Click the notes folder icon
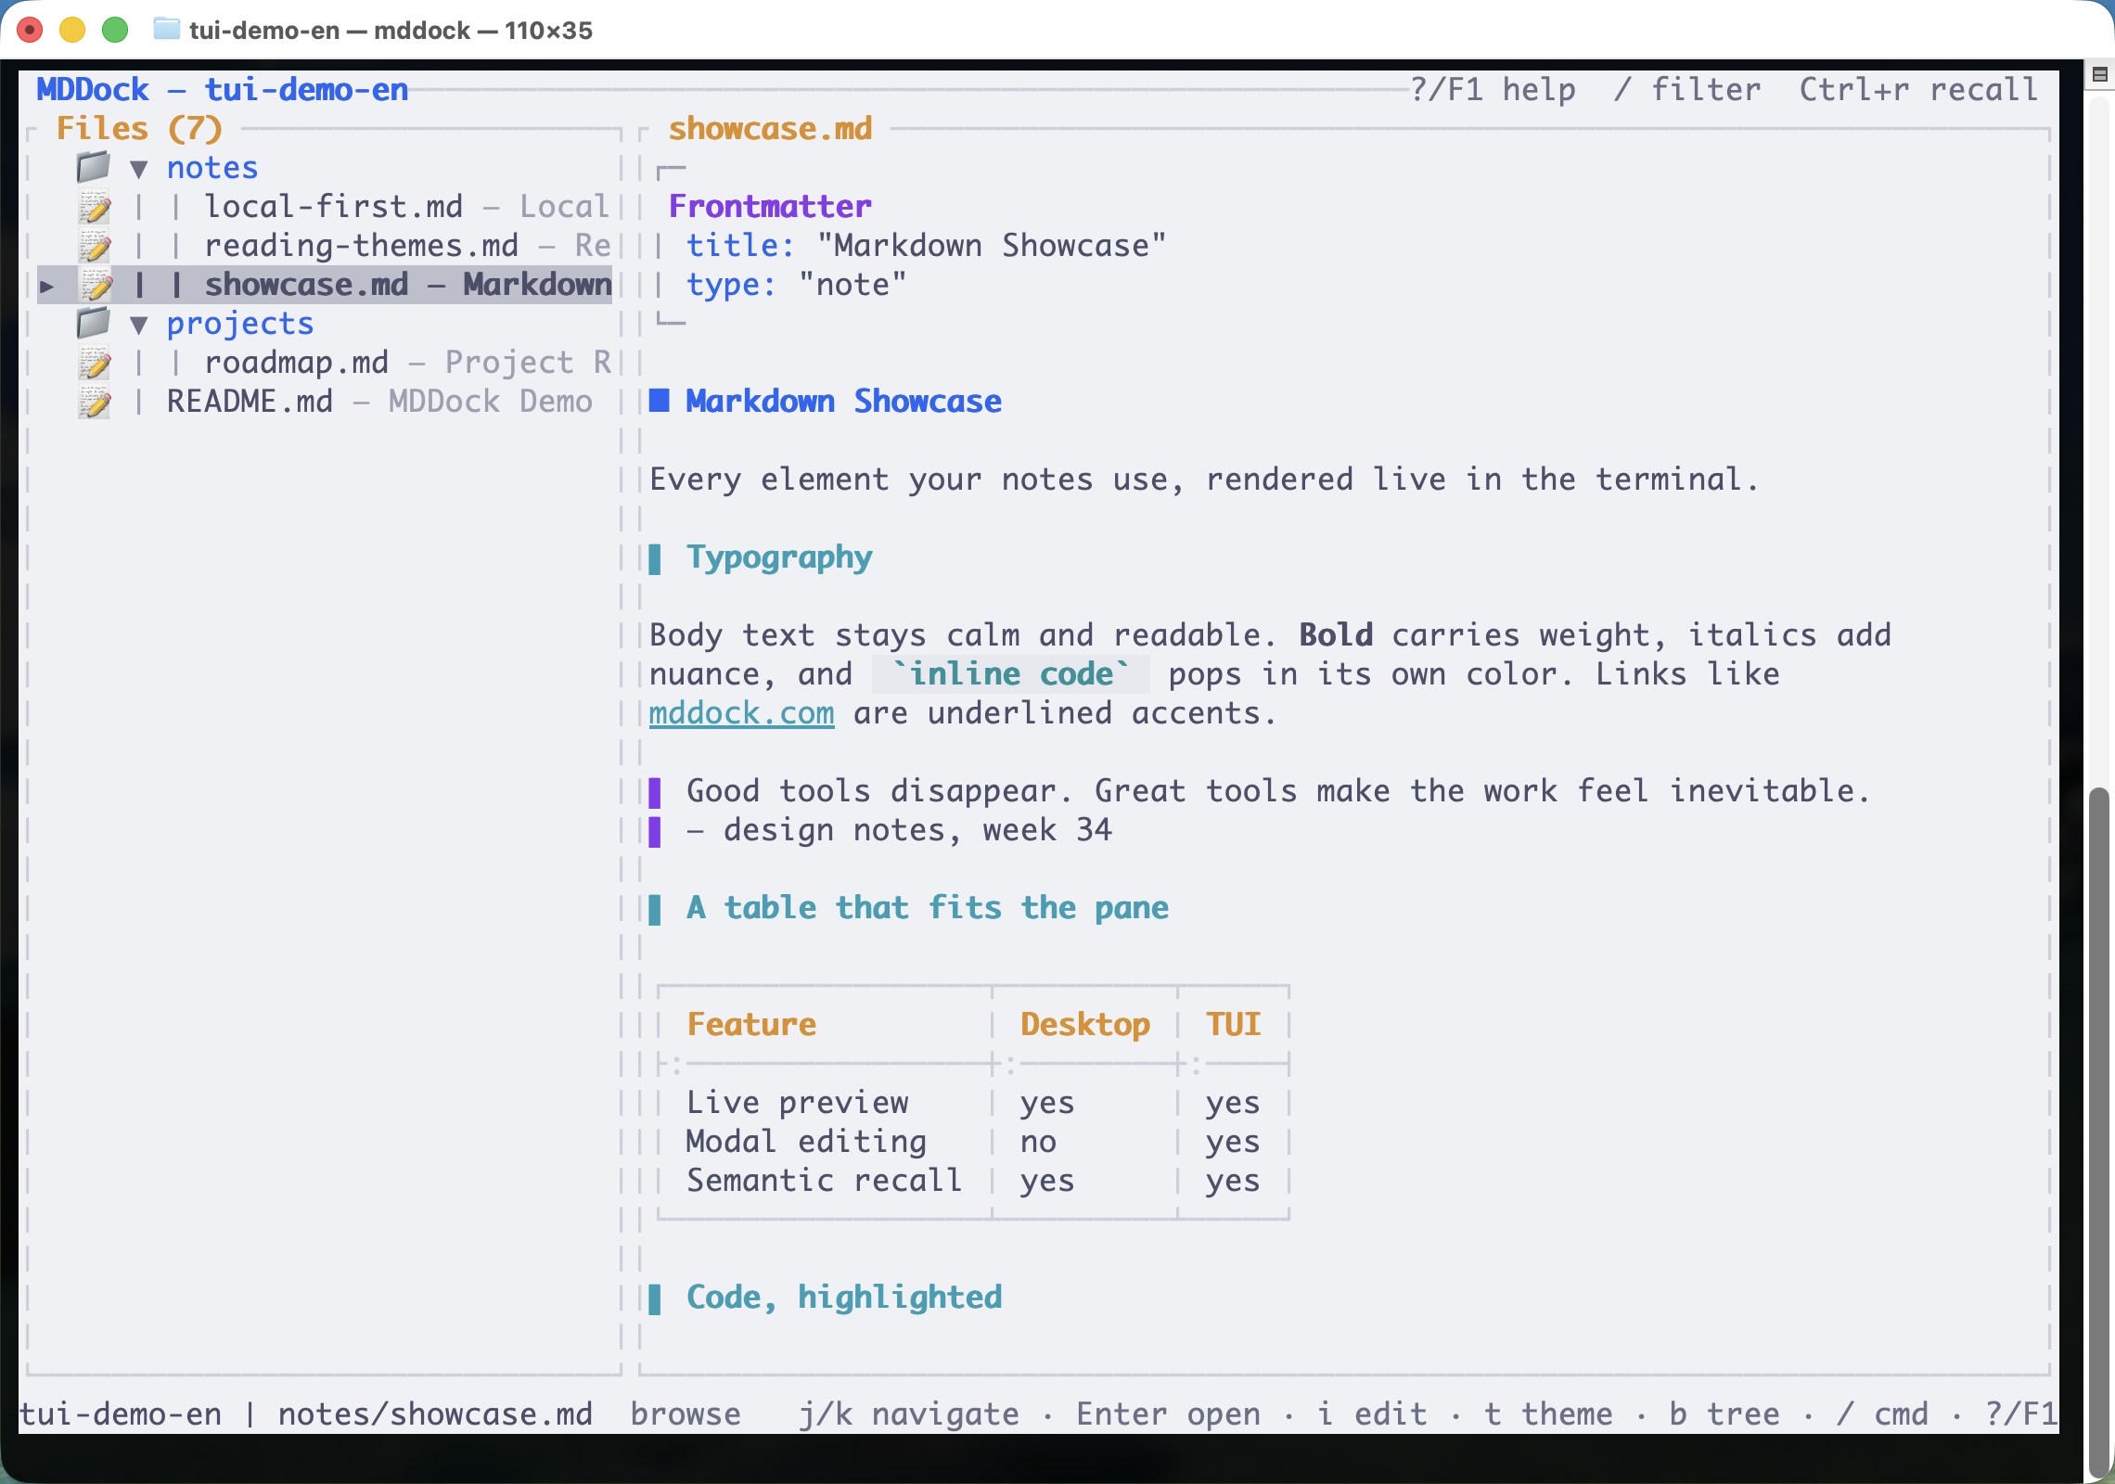Image resolution: width=2115 pixels, height=1484 pixels. pyautogui.click(x=94, y=168)
